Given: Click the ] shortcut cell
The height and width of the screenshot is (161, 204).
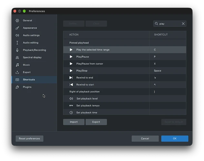Looking at the screenshot, I should (168, 92).
